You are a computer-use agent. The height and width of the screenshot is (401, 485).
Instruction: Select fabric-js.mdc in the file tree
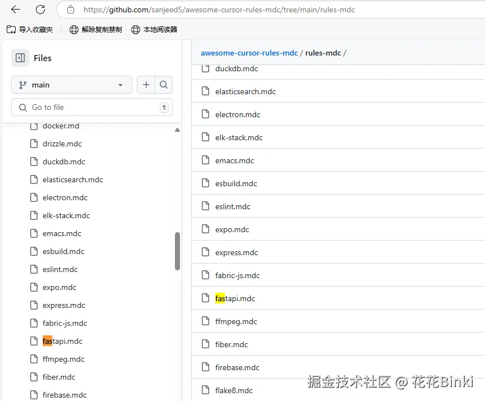pos(64,324)
